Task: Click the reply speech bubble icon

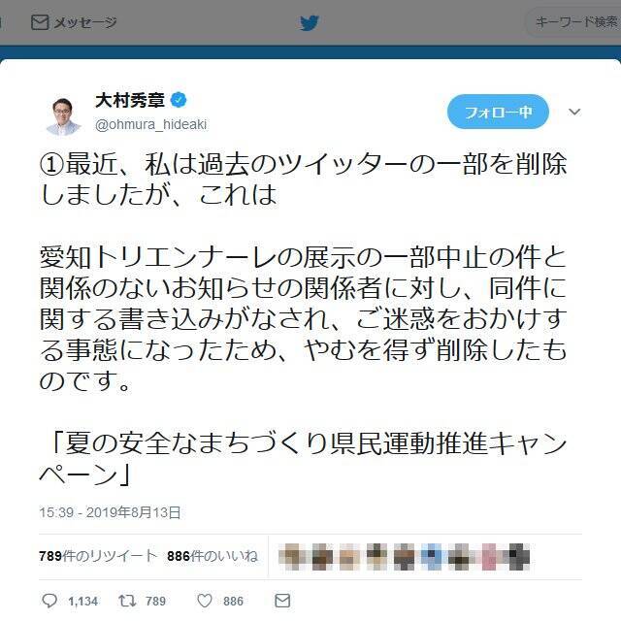Action: click(49, 601)
